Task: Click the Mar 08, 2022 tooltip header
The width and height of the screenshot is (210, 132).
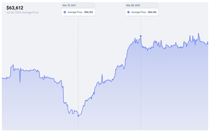Action: (x=142, y=5)
